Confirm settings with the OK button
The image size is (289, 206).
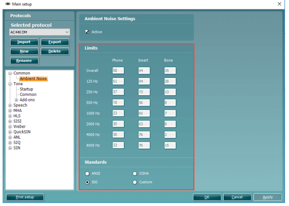click(207, 197)
